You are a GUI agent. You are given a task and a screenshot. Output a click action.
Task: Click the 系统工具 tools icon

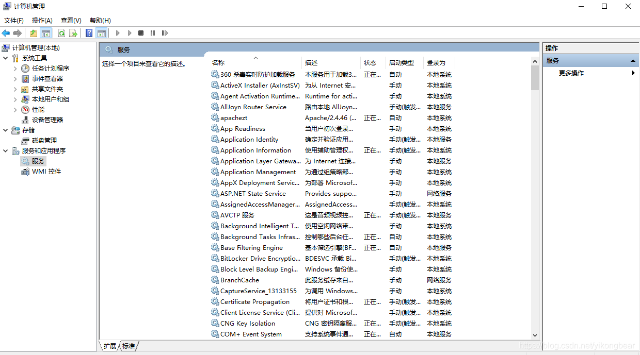point(15,58)
